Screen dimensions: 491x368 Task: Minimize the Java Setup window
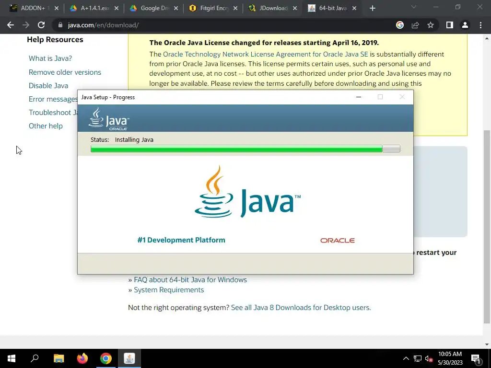pos(359,97)
